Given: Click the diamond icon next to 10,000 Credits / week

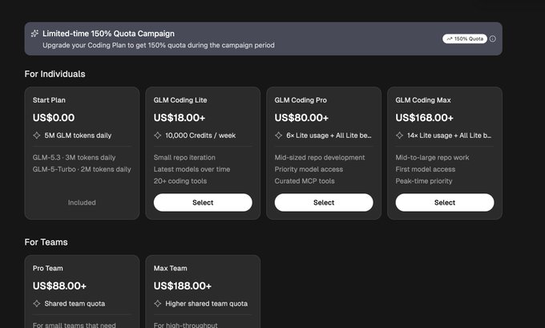Looking at the screenshot, I should (x=157, y=136).
